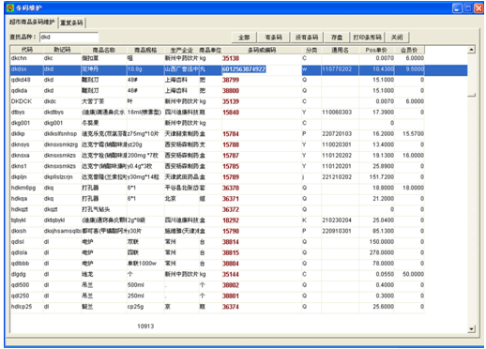Screen dimensions: 486x349
Task: Click barcode 36371 in hdkqa row
Action: click(231, 199)
